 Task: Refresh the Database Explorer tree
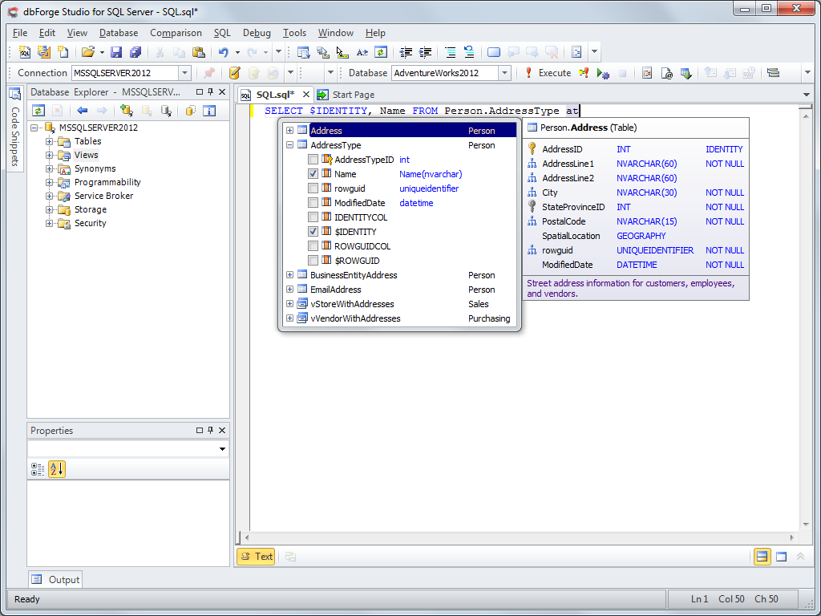38,111
